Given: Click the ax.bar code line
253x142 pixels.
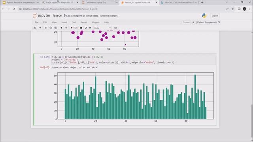Looking at the screenshot, I should (113, 62).
